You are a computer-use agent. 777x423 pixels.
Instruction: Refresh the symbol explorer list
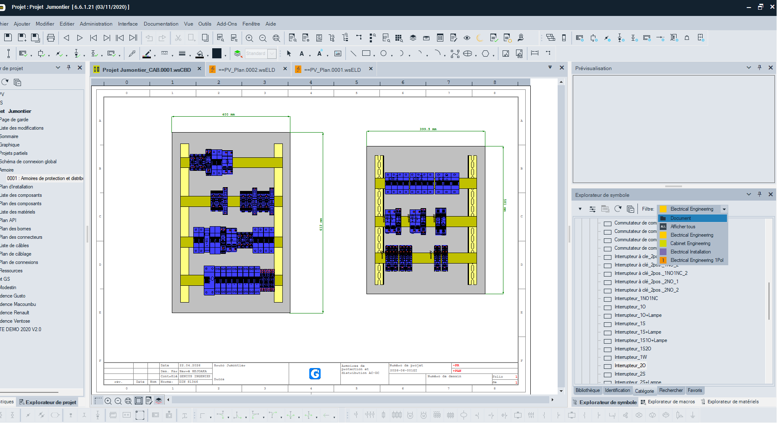[618, 209]
